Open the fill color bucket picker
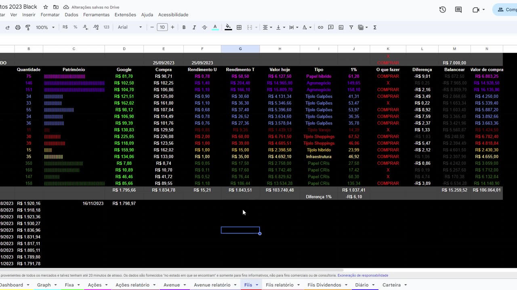The height and width of the screenshot is (290, 517). pyautogui.click(x=228, y=27)
